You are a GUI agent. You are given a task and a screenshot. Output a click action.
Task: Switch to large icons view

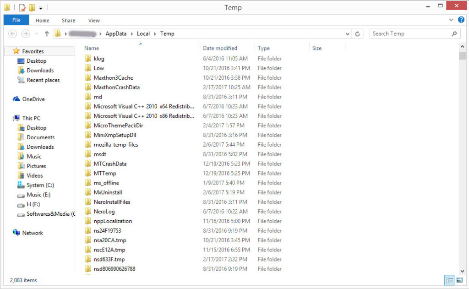pyautogui.click(x=459, y=280)
